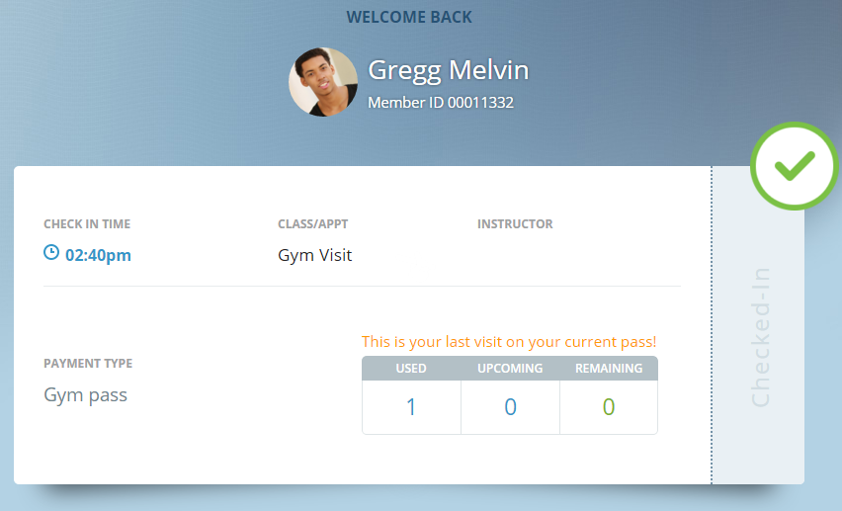Click the green remaining visits count
This screenshot has width=842, height=511.
(x=609, y=407)
